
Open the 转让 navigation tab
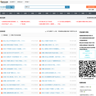coord(11,13)
